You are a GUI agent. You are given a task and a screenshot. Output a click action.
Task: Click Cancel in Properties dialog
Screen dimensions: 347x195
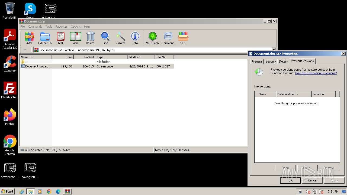coord(312,180)
